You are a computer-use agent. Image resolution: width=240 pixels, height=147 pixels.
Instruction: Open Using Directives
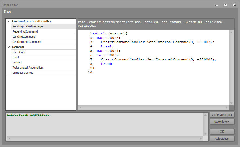click(43, 73)
